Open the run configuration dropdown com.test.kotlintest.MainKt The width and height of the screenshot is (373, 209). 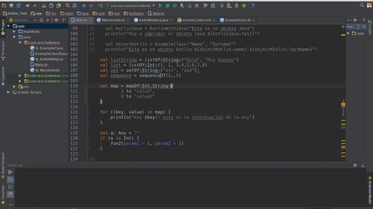(x=131, y=5)
